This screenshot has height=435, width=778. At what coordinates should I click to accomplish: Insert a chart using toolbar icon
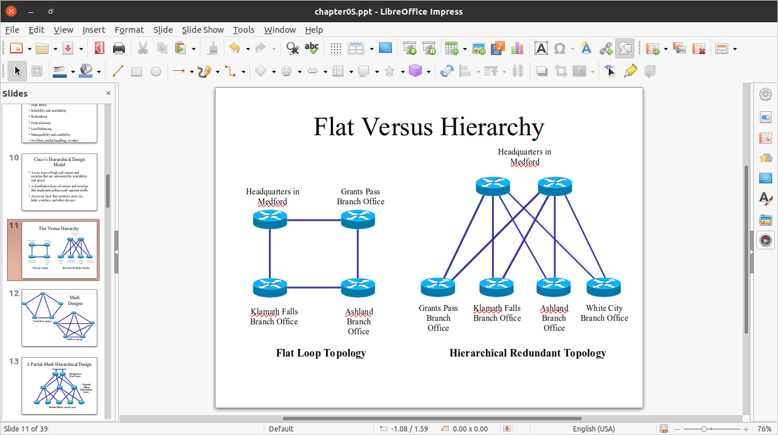coord(517,48)
